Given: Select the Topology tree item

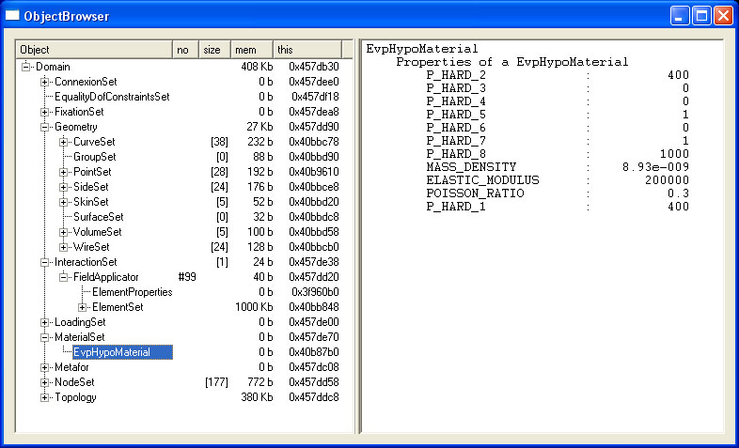Looking at the screenshot, I should (75, 397).
